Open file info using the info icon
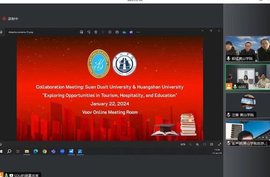270x177 pixels. click(110, 32)
